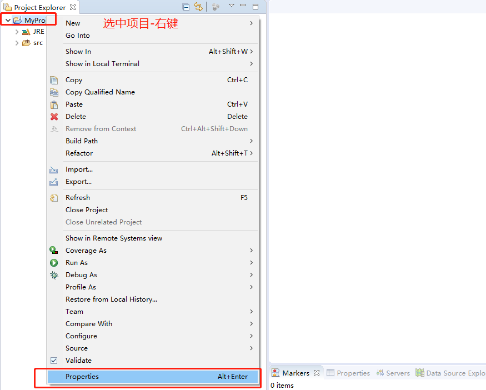Click the Data Source Explorer icon
The width and height of the screenshot is (486, 390).
pos(420,372)
